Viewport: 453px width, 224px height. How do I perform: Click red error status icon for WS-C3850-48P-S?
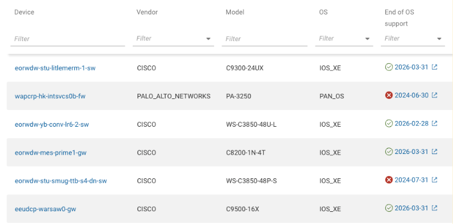click(389, 180)
